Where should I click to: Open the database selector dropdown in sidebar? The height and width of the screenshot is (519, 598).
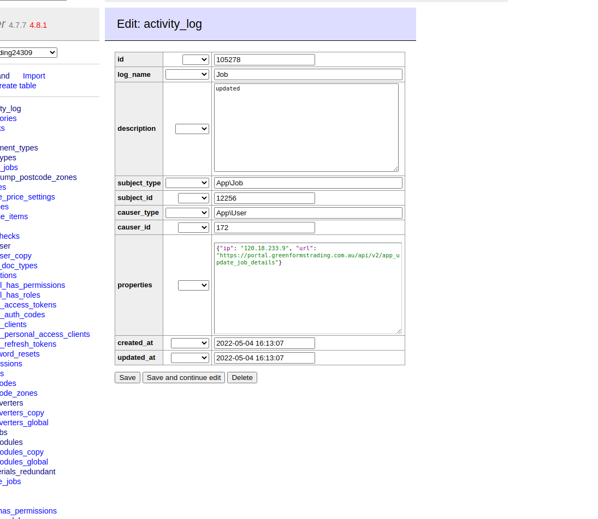[28, 53]
